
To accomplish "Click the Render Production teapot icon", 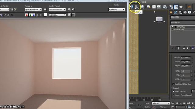I will [181, 7].
